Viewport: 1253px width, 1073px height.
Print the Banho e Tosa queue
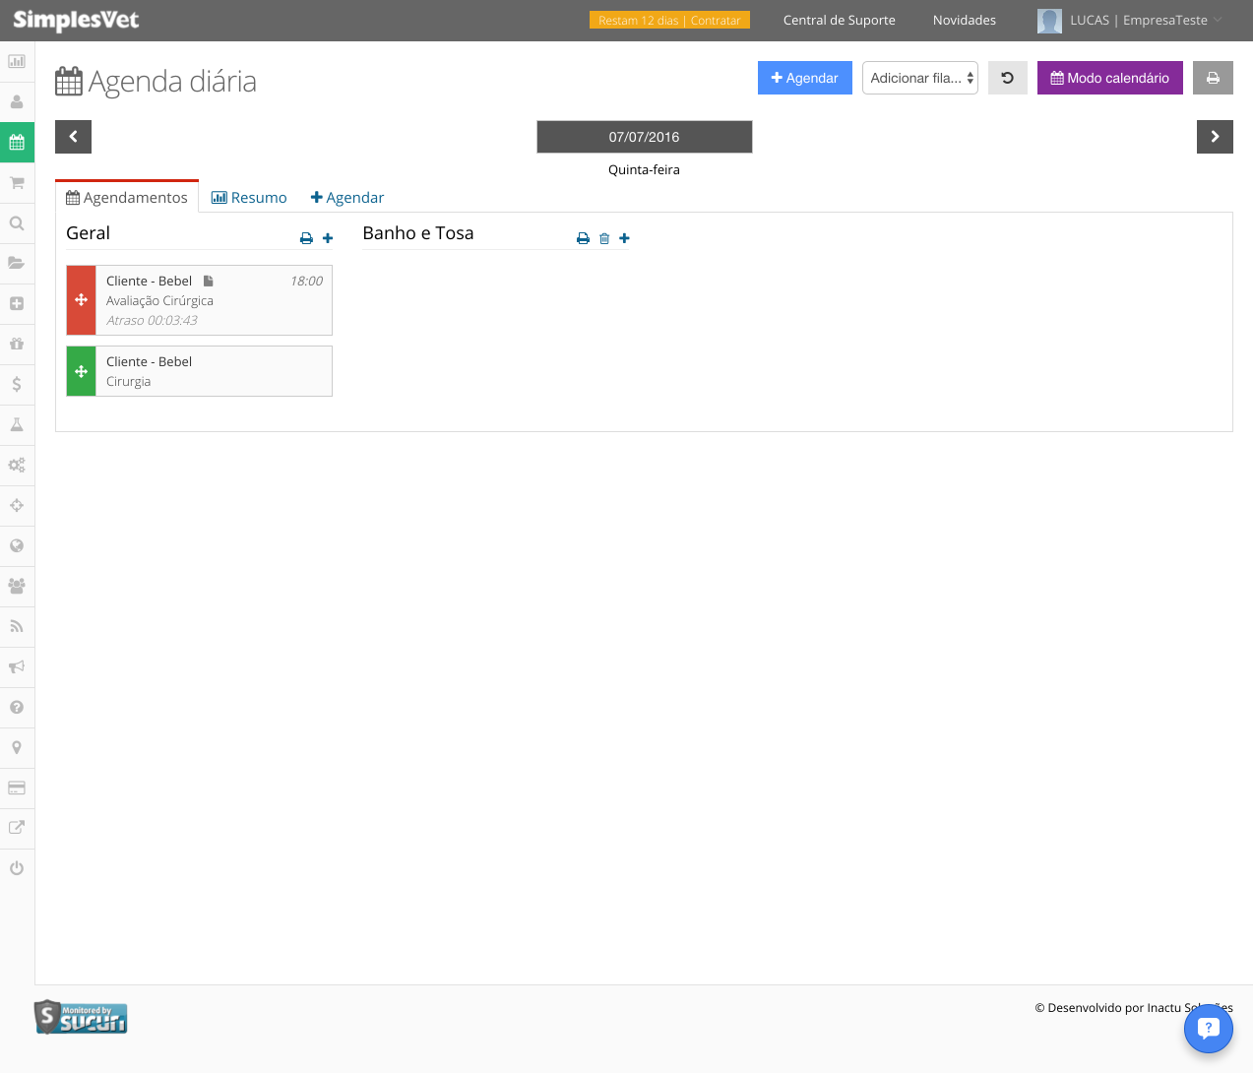click(583, 238)
